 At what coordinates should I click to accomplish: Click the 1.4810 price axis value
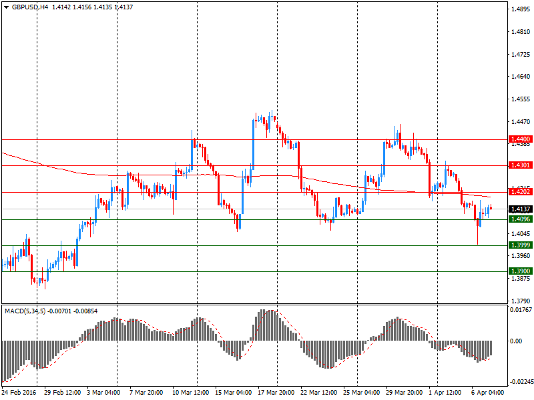(x=521, y=32)
